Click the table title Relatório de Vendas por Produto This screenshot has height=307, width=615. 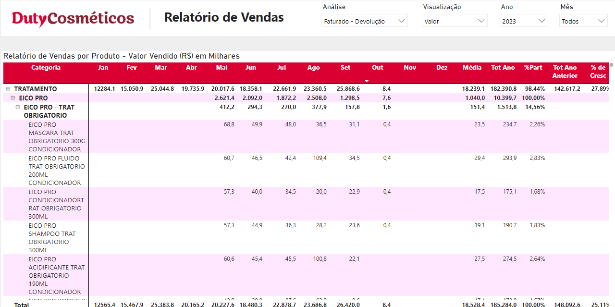click(x=122, y=56)
